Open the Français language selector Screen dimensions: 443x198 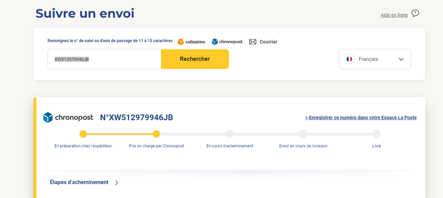[375, 59]
